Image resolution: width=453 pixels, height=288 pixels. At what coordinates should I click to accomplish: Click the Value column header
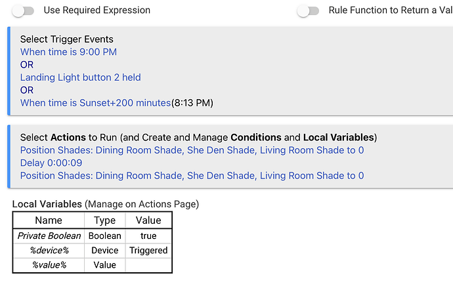coord(148,220)
